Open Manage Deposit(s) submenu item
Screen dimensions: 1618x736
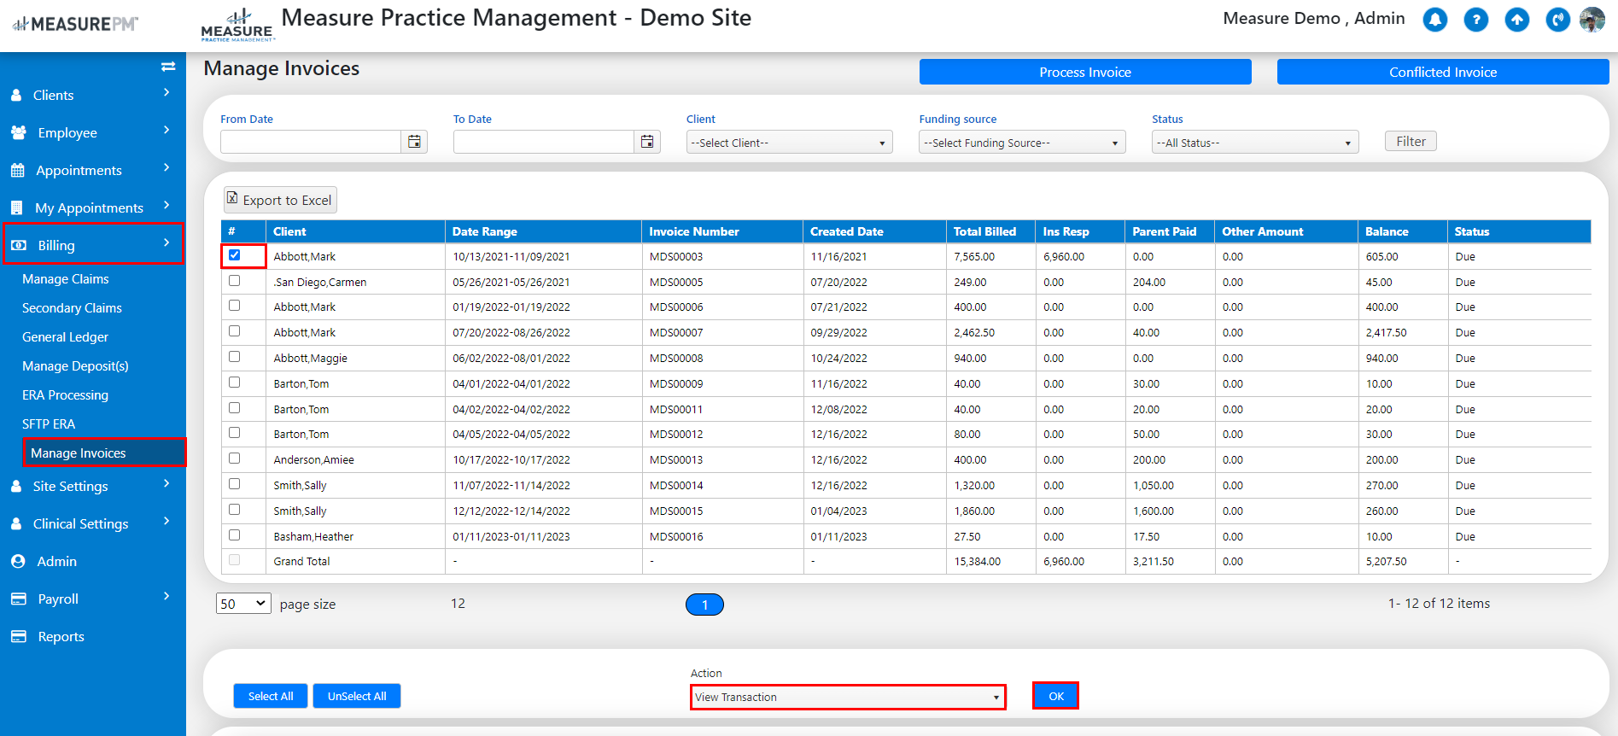(x=75, y=366)
